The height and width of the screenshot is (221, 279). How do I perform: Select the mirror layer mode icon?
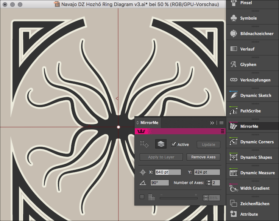[161, 144]
